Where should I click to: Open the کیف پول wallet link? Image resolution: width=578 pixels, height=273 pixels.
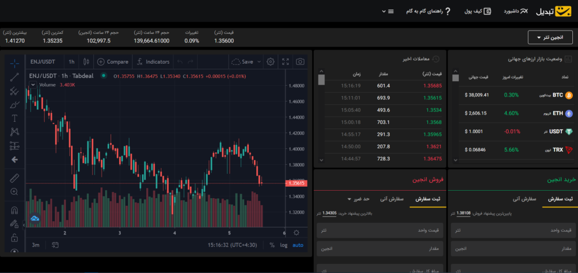tap(478, 11)
